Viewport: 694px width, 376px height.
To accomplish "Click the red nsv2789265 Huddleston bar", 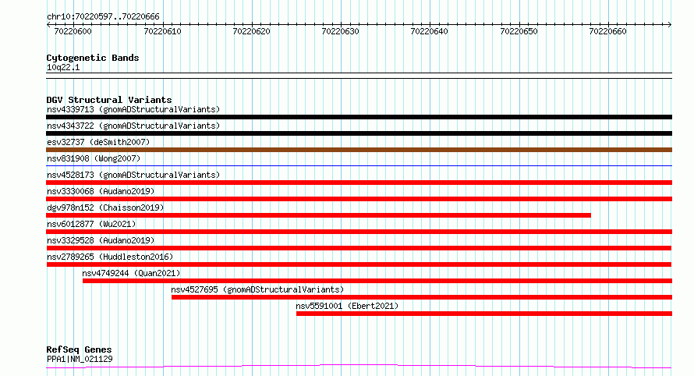I will coord(359,264).
